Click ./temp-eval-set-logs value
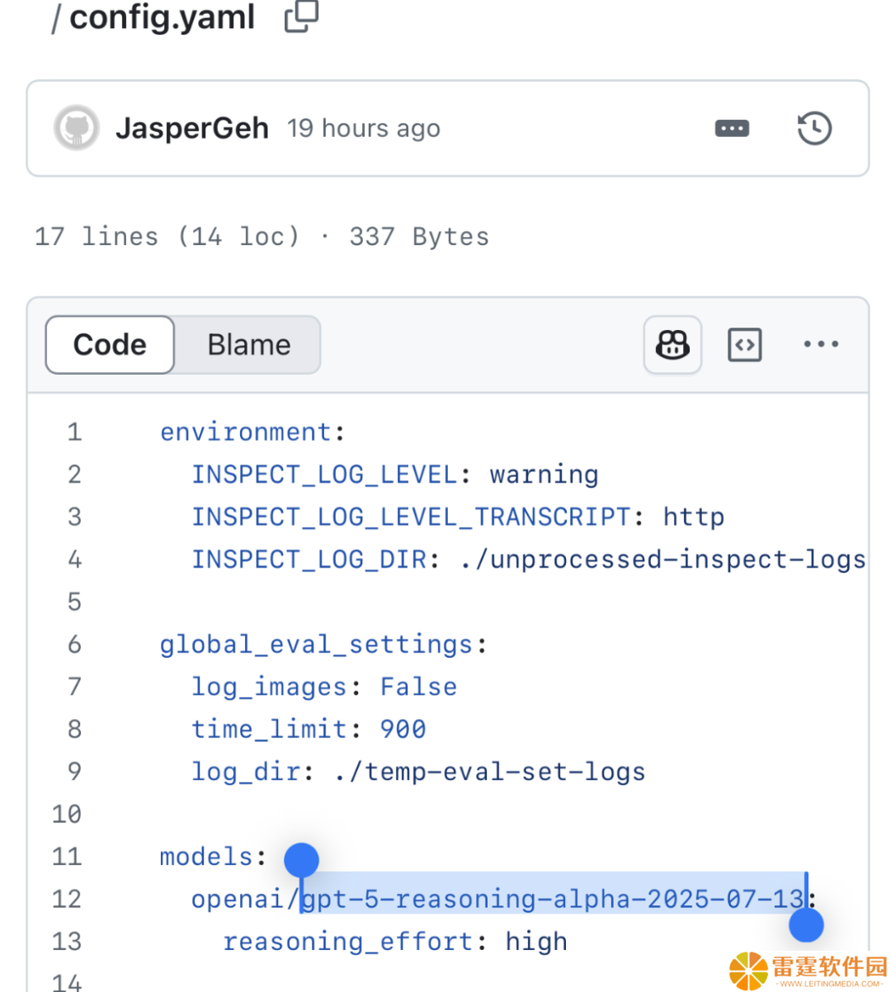 point(489,772)
